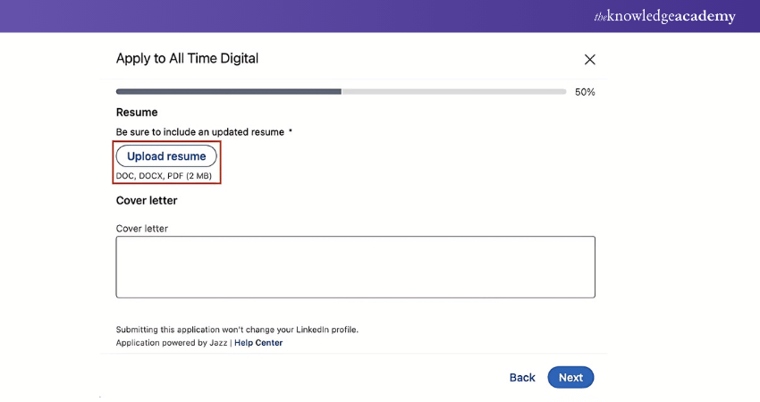Select the 50% progress label
Viewport: 760px width, 402px height.
click(x=585, y=92)
